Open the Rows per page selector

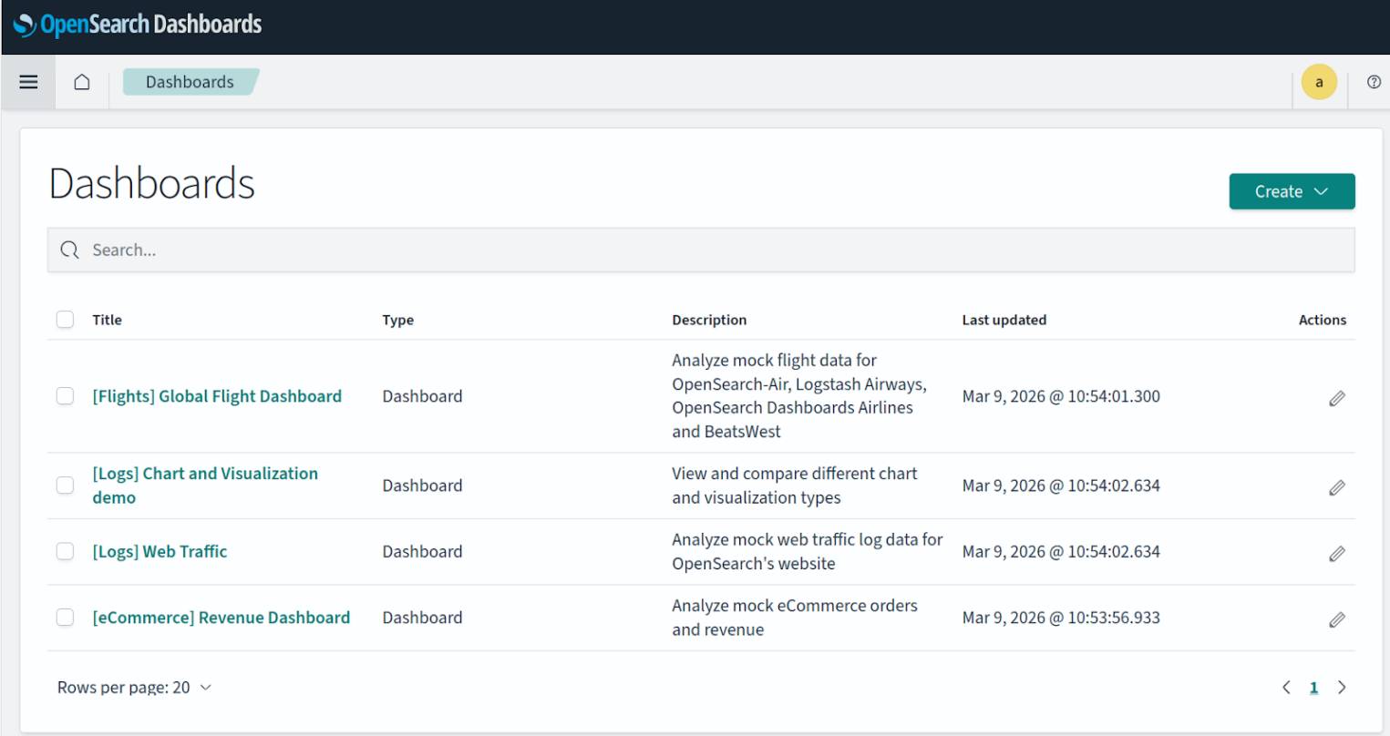134,688
